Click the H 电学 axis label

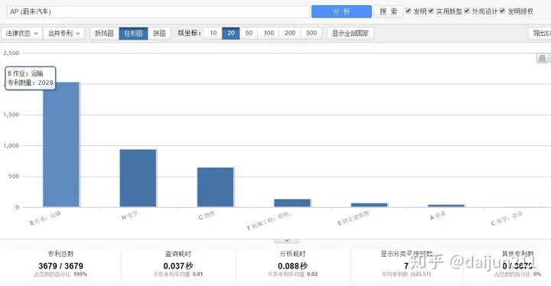[129, 216]
